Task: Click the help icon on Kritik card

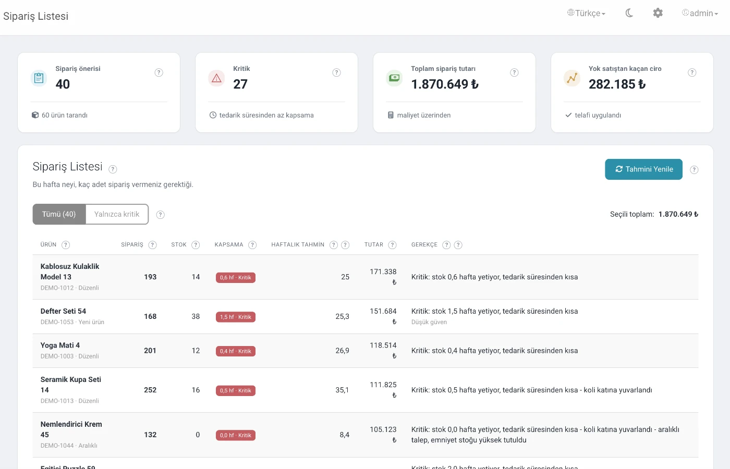Action: coord(337,72)
